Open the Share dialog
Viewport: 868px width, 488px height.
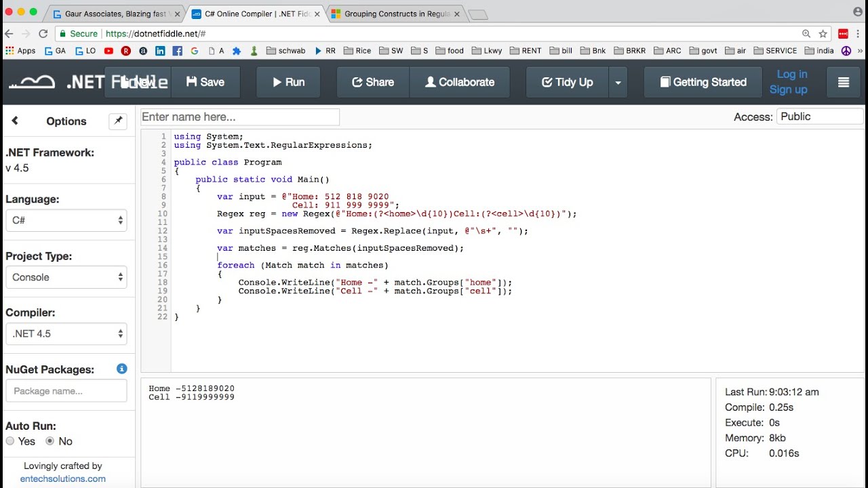[373, 82]
